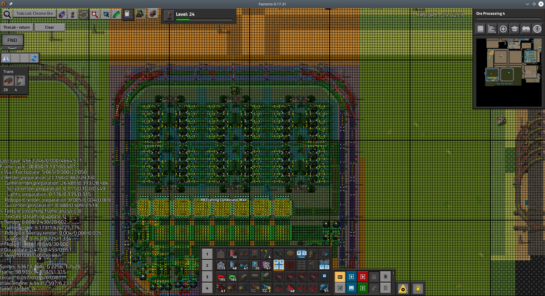Click the blue plug connector mod icon
This screenshot has width=545, height=296.
pyautogui.click(x=106, y=14)
